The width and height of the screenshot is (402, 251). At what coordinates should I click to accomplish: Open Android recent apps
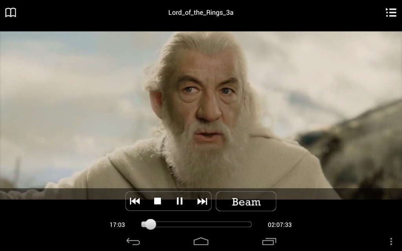269,242
